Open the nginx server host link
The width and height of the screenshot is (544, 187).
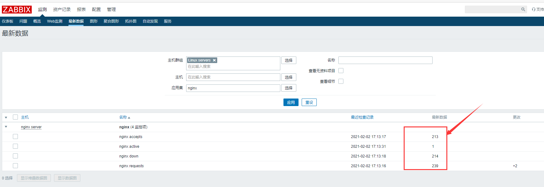tap(31, 127)
